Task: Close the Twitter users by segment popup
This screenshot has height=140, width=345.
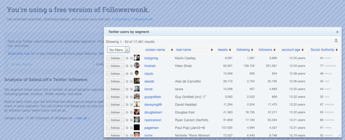Action: [337, 32]
